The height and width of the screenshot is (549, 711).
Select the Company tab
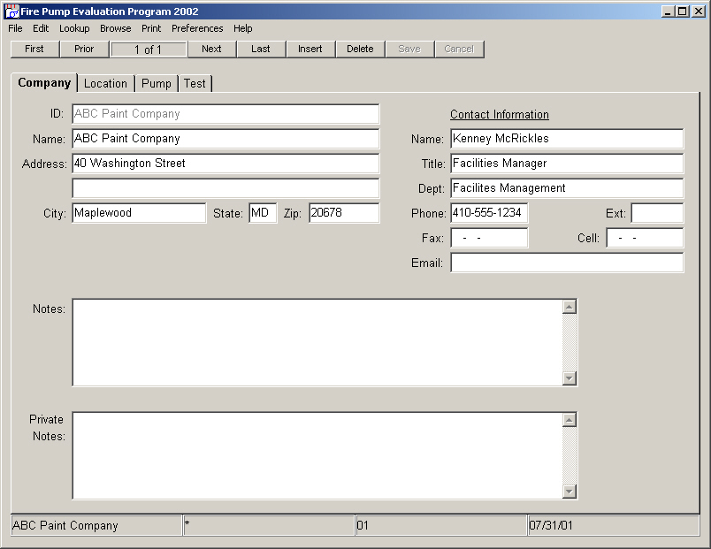pyautogui.click(x=44, y=83)
